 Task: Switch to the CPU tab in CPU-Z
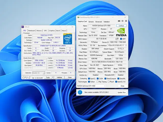coord(25,31)
